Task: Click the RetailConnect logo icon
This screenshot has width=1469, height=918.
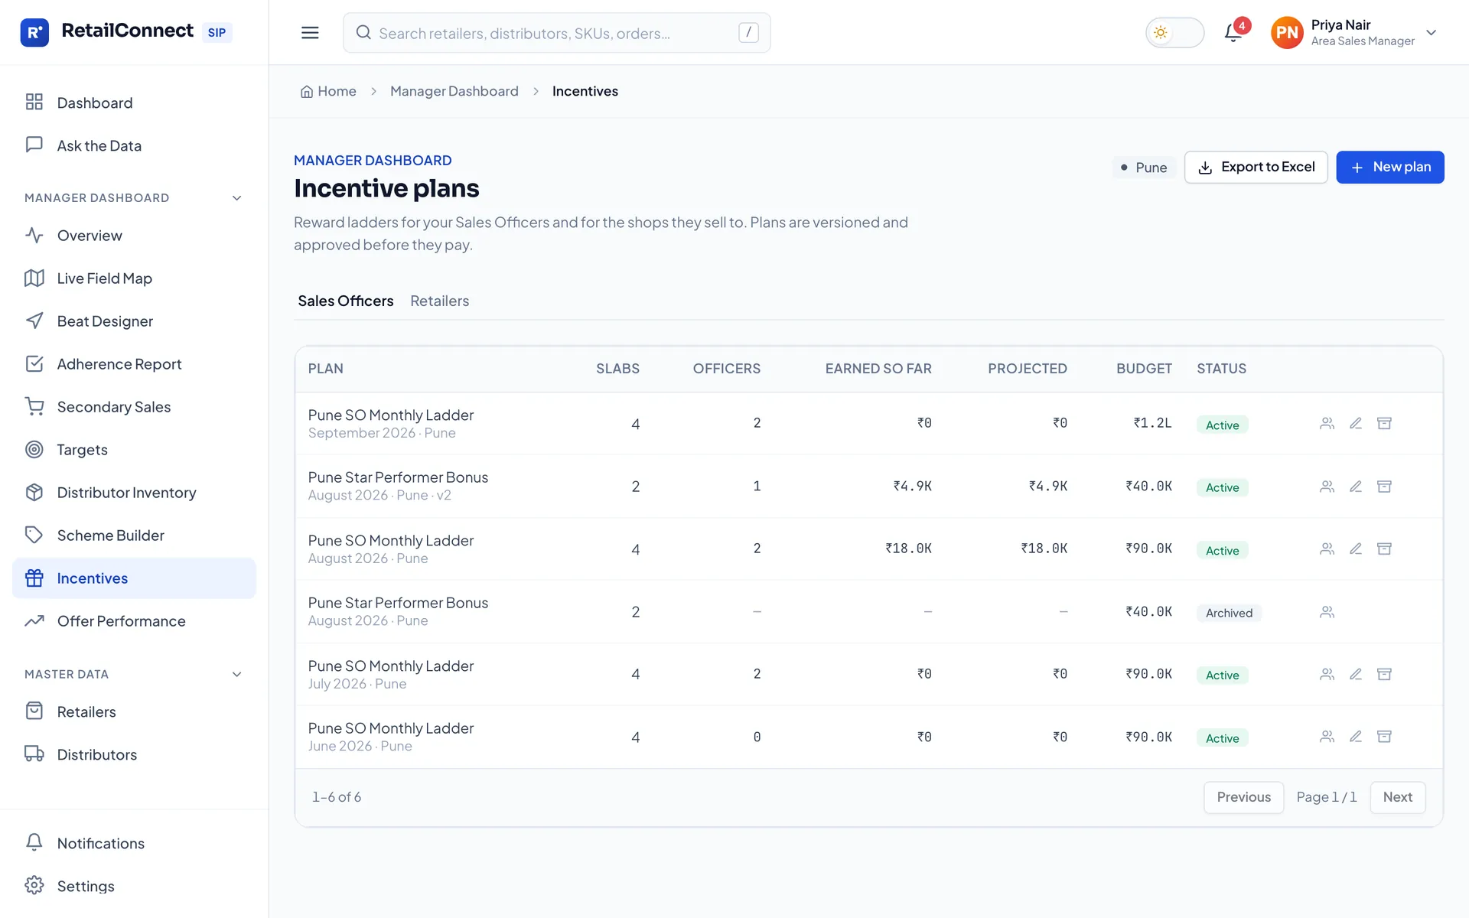Action: coord(34,32)
